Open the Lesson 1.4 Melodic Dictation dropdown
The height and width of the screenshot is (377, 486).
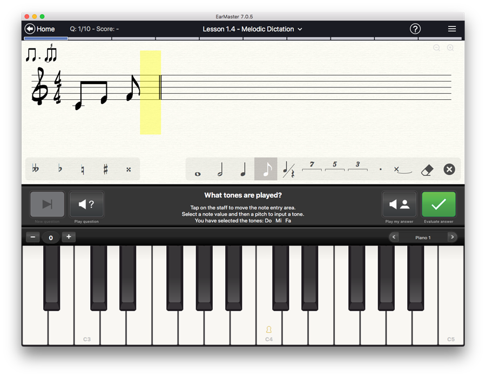[252, 29]
